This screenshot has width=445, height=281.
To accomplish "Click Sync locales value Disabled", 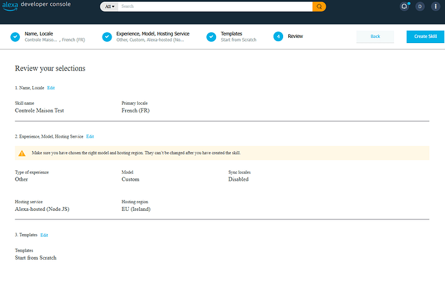I will click(x=239, y=179).
